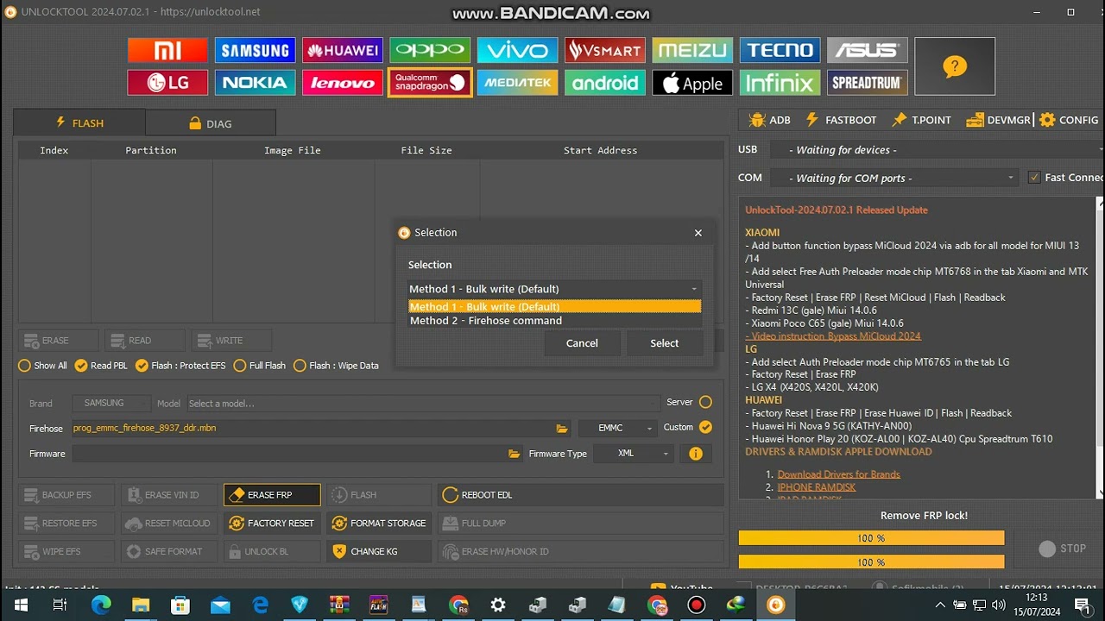
Task: Open the EMMC storage type dropdown
Action: (617, 428)
